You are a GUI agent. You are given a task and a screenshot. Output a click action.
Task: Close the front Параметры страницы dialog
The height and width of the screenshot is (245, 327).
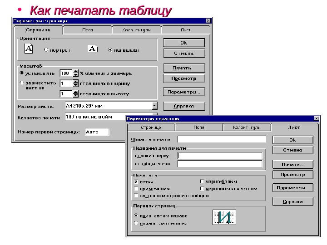[x=316, y=118]
